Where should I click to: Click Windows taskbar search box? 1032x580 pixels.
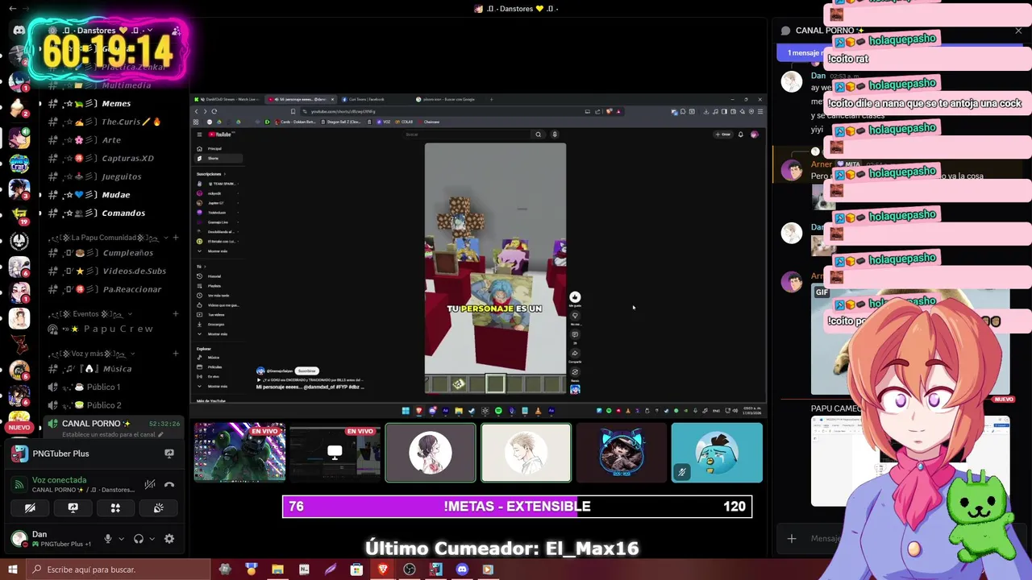[119, 570]
